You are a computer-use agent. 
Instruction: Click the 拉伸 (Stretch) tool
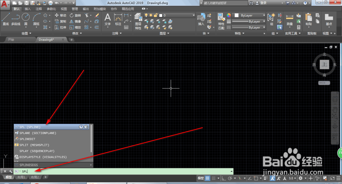pyautogui.click(x=61, y=27)
